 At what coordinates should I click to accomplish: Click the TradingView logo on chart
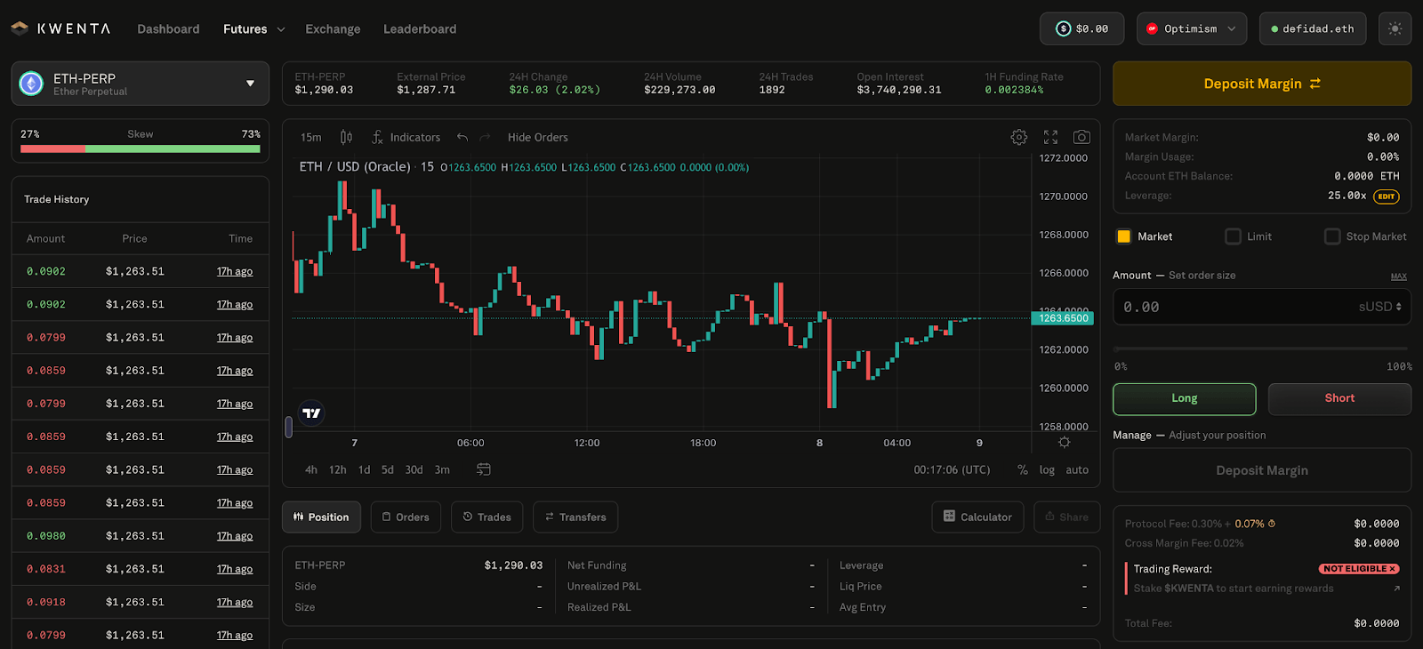311,413
